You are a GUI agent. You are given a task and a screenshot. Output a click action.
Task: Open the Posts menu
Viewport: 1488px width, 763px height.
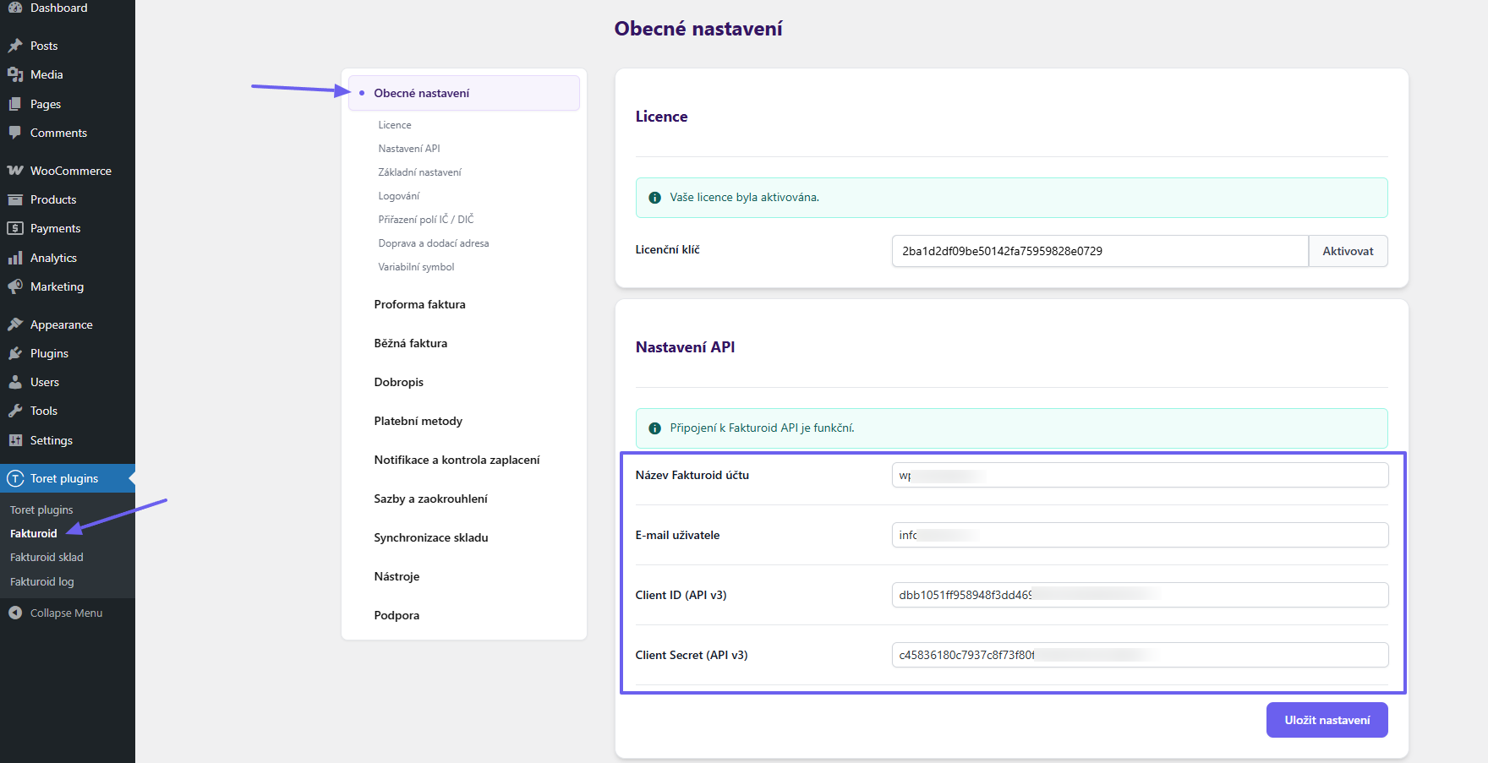click(68, 46)
